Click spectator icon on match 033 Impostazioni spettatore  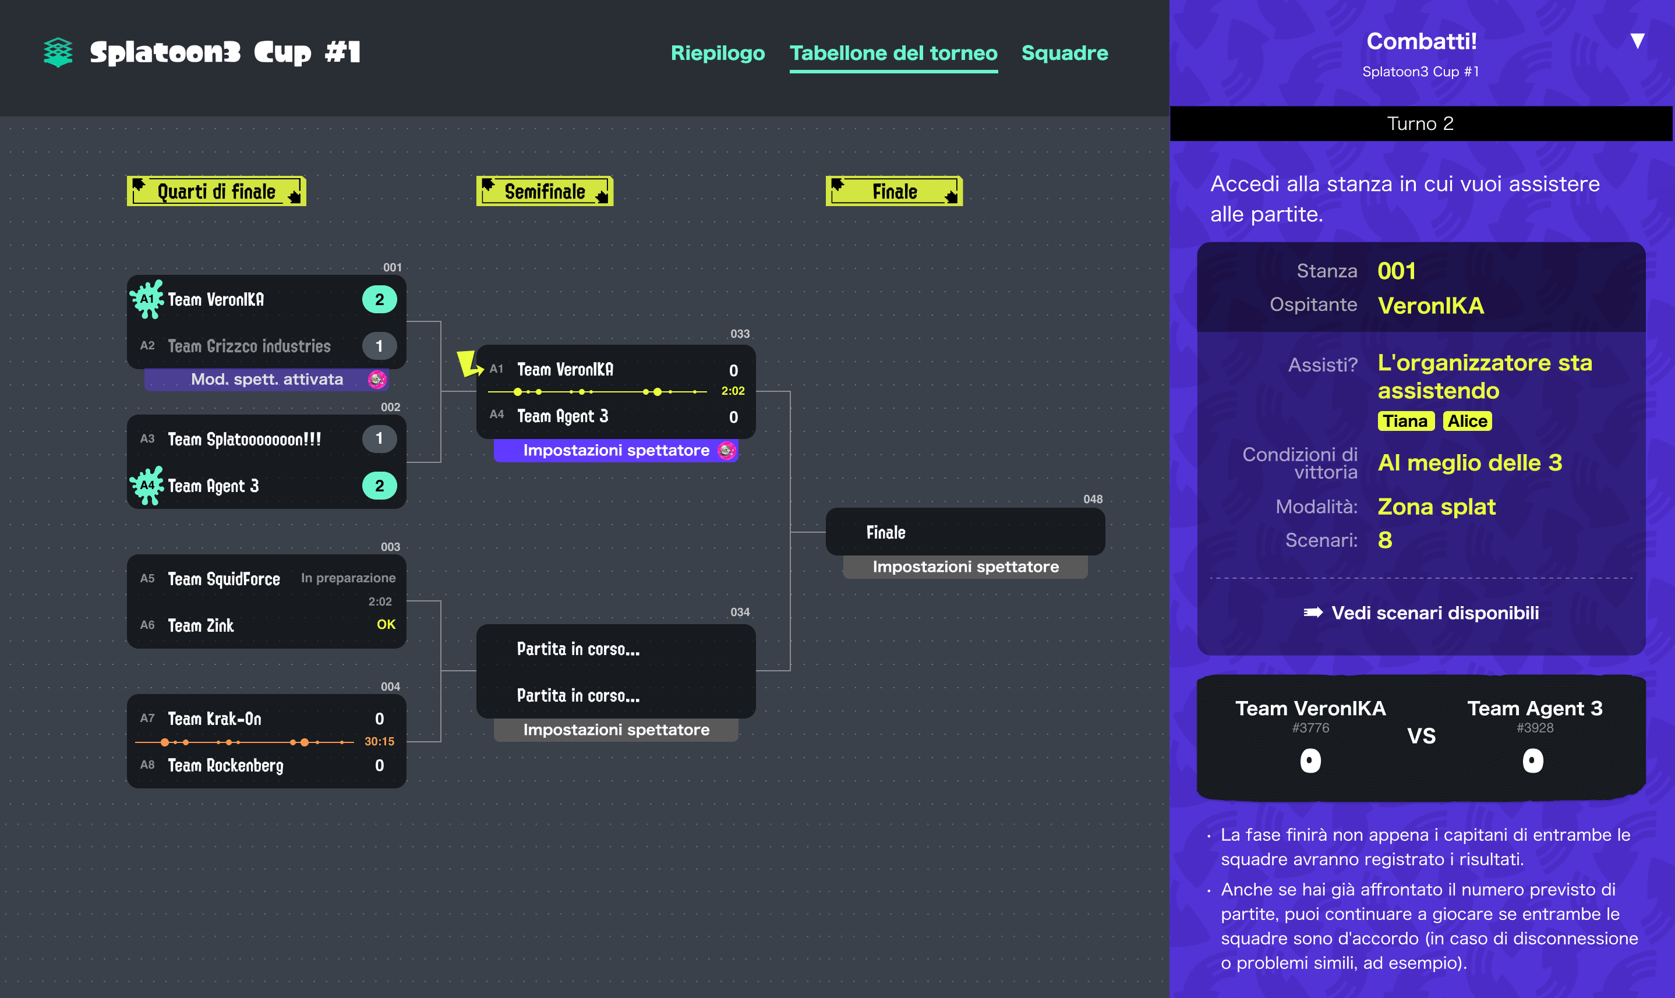726,451
